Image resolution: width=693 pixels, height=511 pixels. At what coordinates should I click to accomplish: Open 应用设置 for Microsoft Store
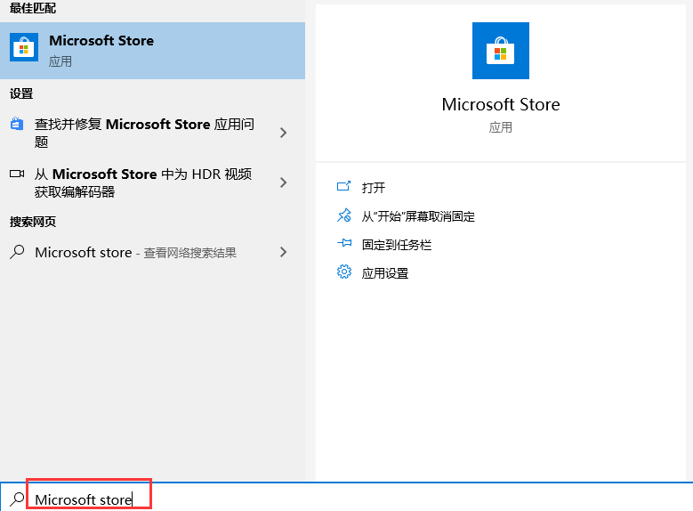point(385,273)
